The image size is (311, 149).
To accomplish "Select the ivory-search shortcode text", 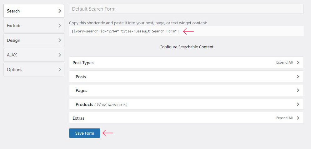I will [125, 31].
